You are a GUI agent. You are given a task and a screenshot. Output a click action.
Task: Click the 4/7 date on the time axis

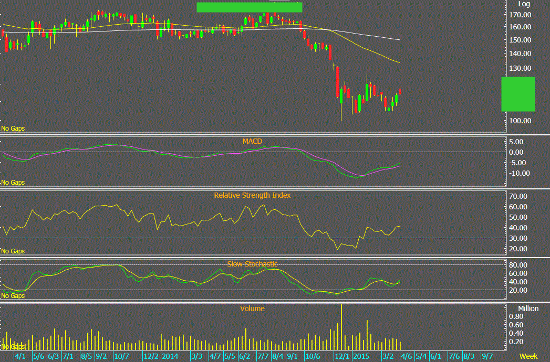tap(215, 356)
